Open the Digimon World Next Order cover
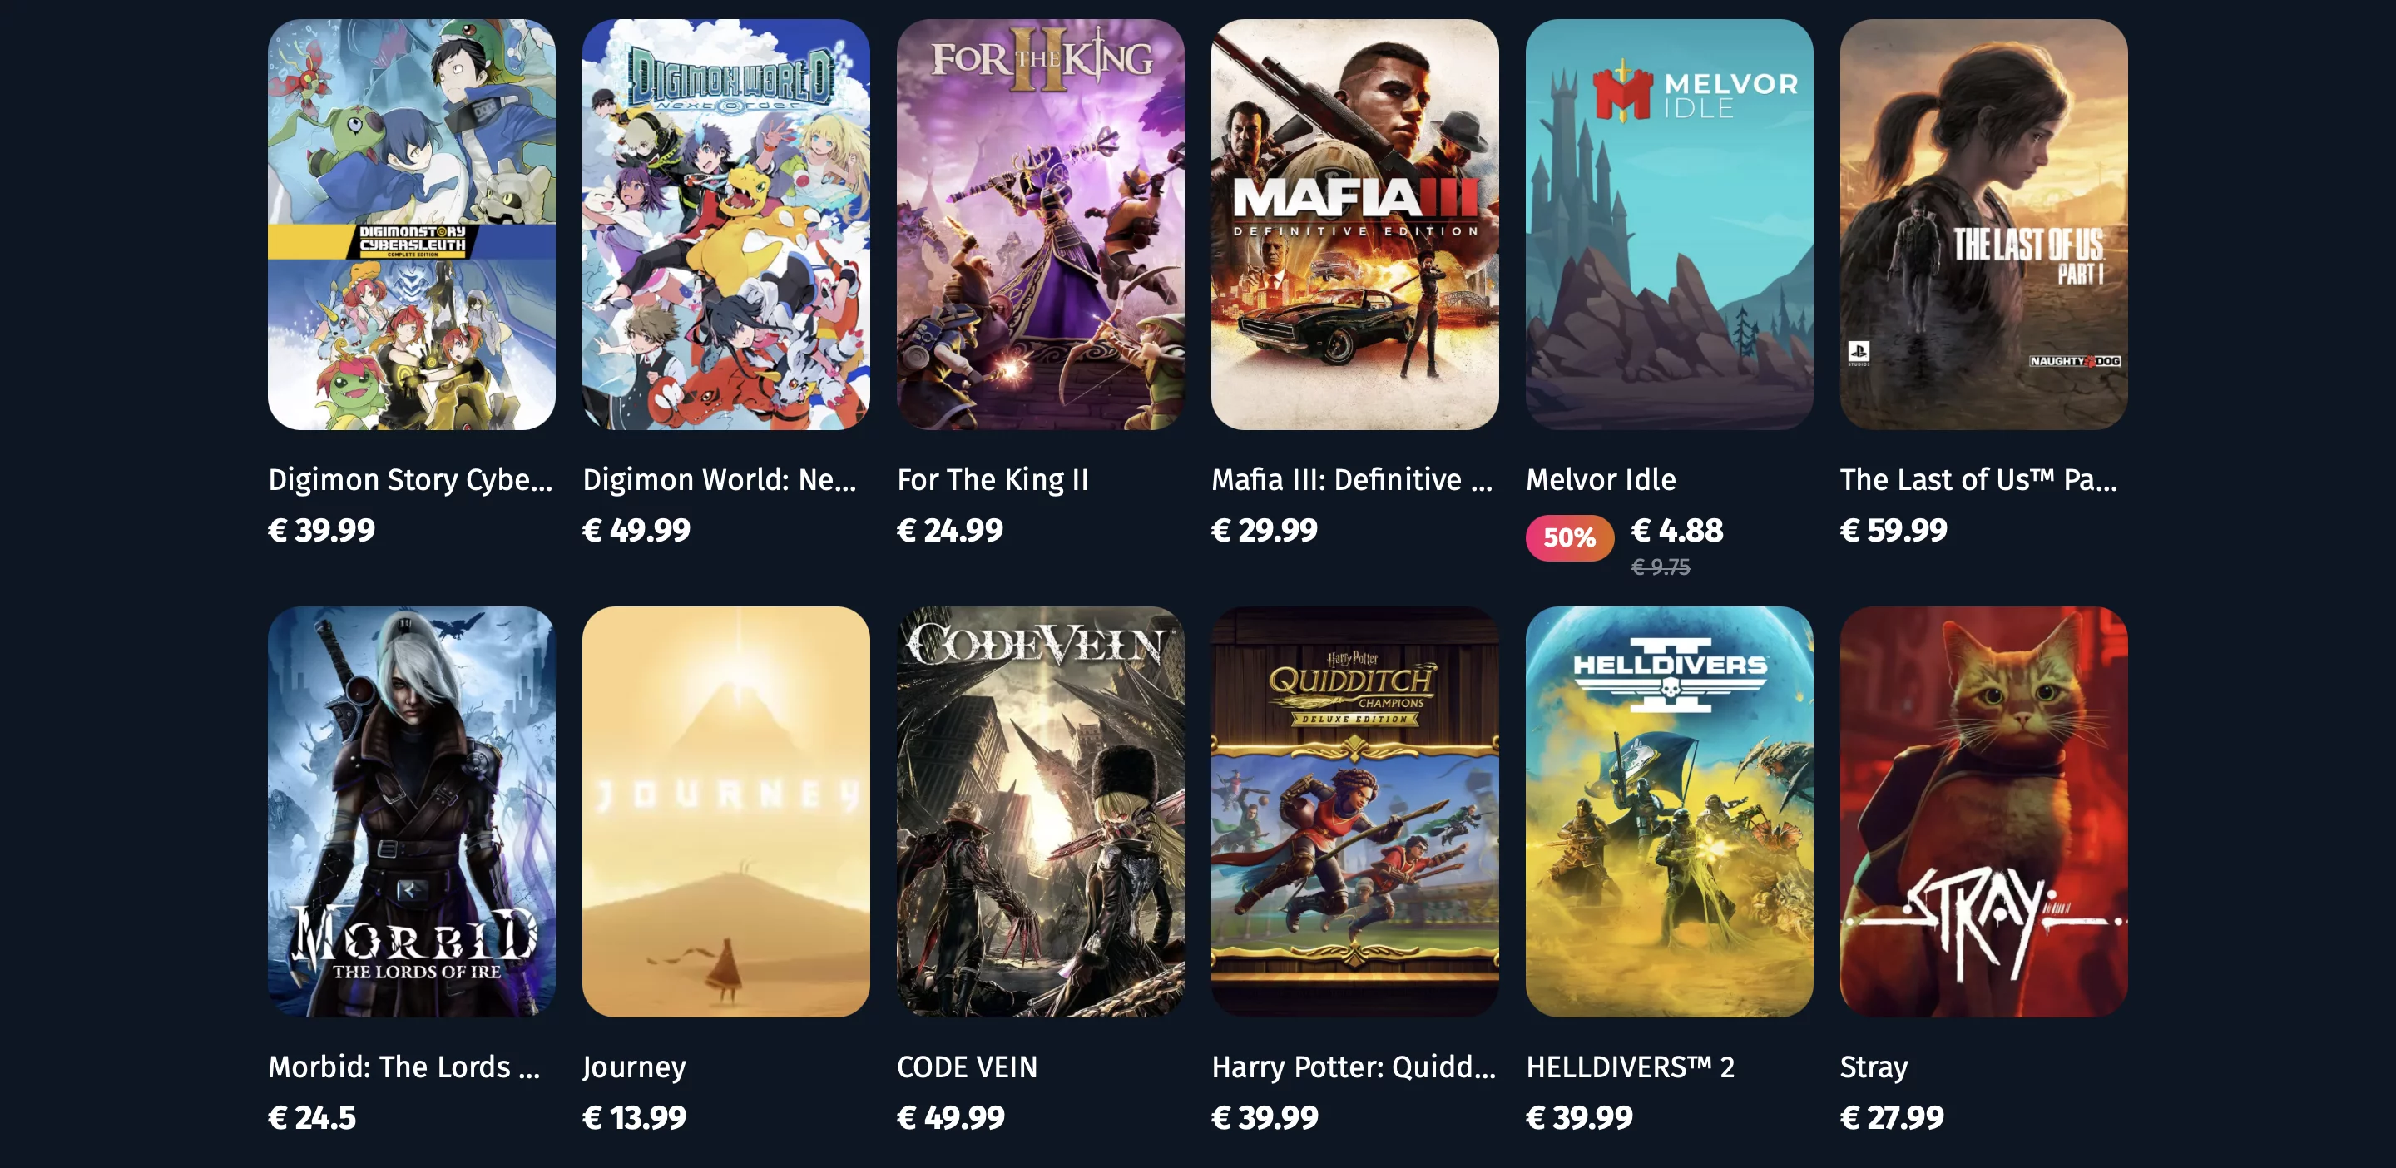The image size is (2396, 1168). (x=725, y=224)
